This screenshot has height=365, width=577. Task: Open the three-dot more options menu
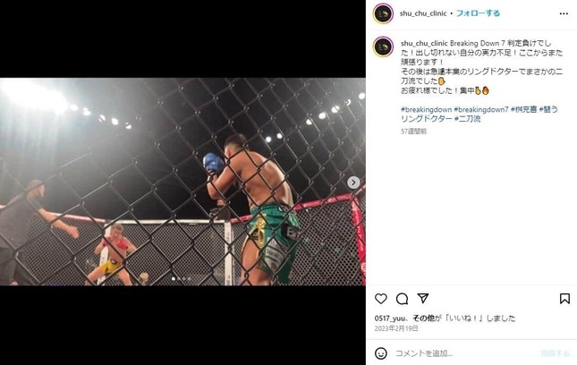click(x=564, y=13)
